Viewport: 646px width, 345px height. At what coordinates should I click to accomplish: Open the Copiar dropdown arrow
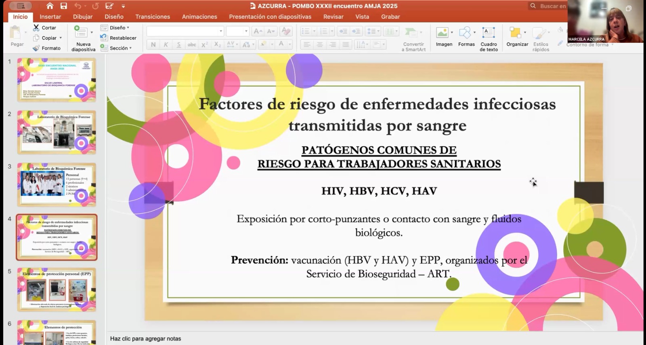pyautogui.click(x=61, y=38)
